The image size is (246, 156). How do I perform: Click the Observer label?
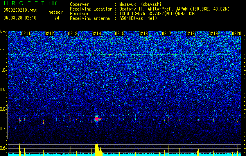(79, 4)
